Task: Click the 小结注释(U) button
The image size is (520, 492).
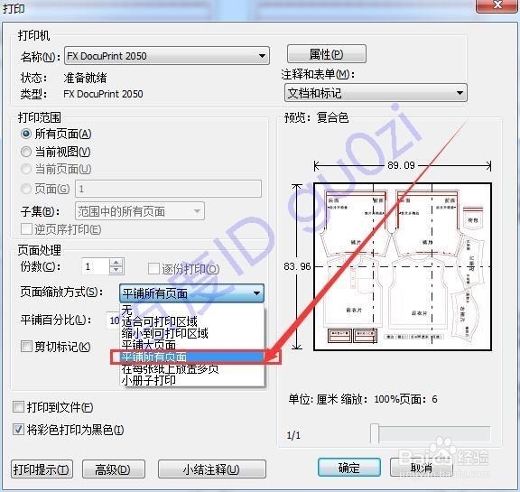Action: coord(212,469)
